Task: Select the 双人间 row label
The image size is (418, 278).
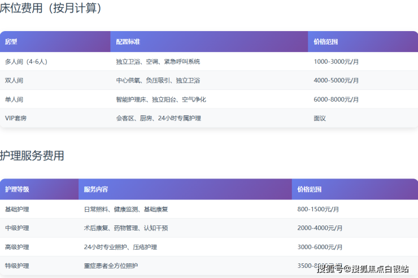Action: coord(14,80)
